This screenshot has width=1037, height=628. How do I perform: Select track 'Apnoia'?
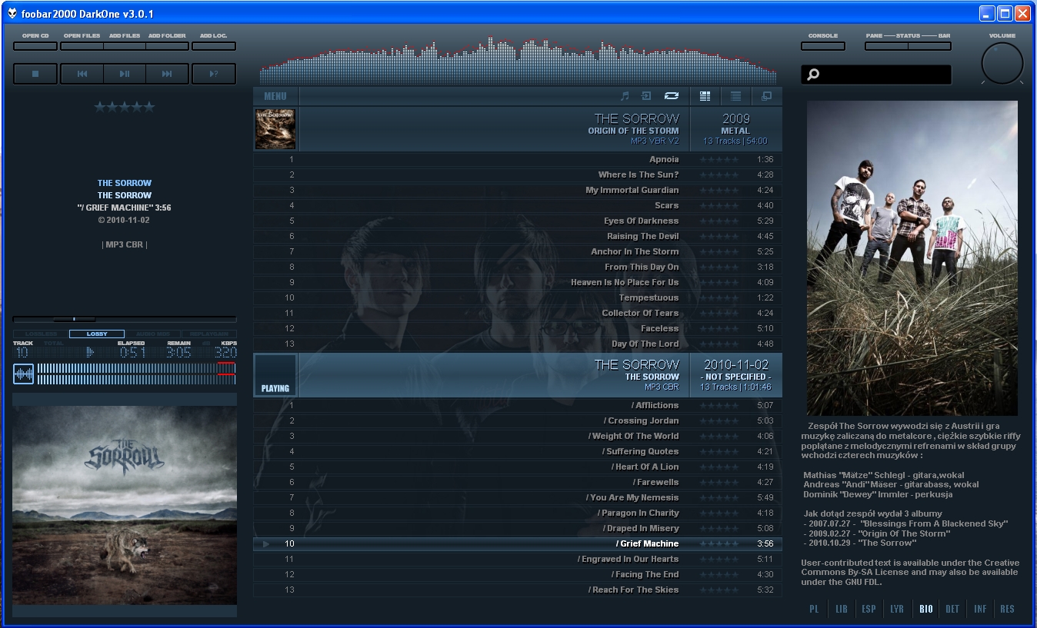(x=518, y=159)
